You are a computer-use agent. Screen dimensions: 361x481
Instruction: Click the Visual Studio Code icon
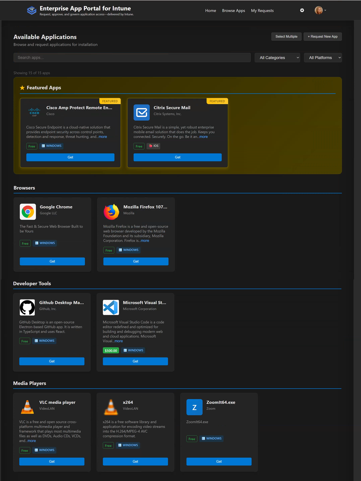click(x=111, y=307)
